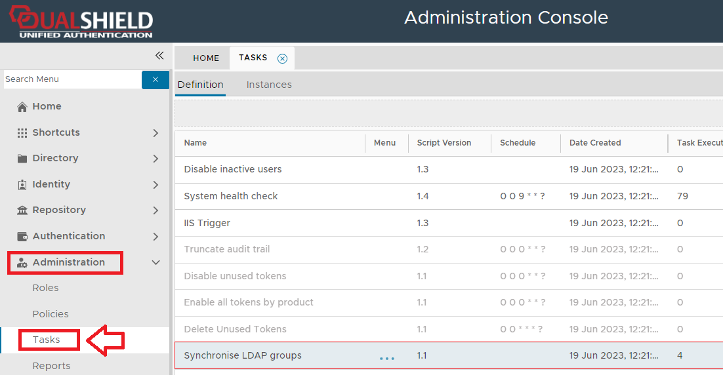
Task: Open Roles under Administration
Action: (x=46, y=288)
